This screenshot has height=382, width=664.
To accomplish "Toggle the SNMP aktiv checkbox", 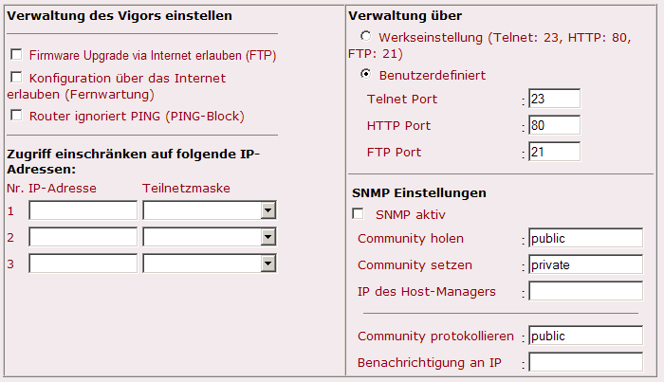I will coord(358,213).
